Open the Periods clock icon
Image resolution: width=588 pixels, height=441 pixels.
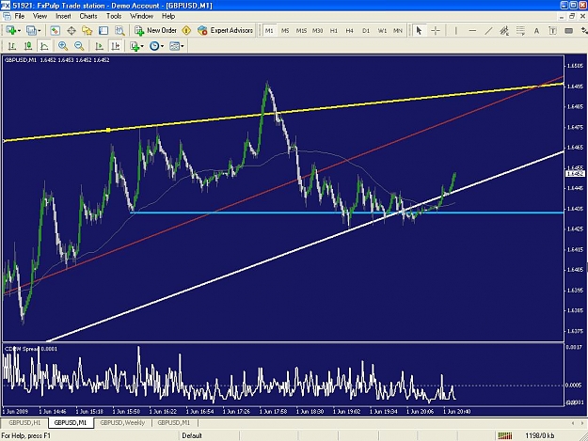click(x=154, y=46)
